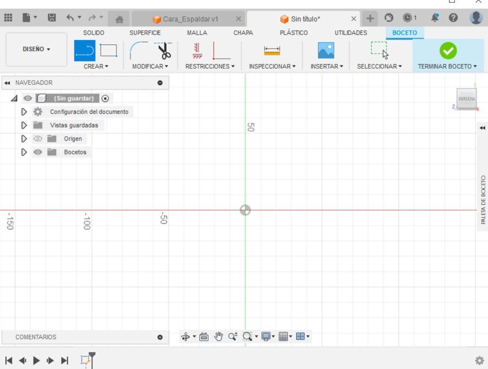Redo the last action

point(92,18)
